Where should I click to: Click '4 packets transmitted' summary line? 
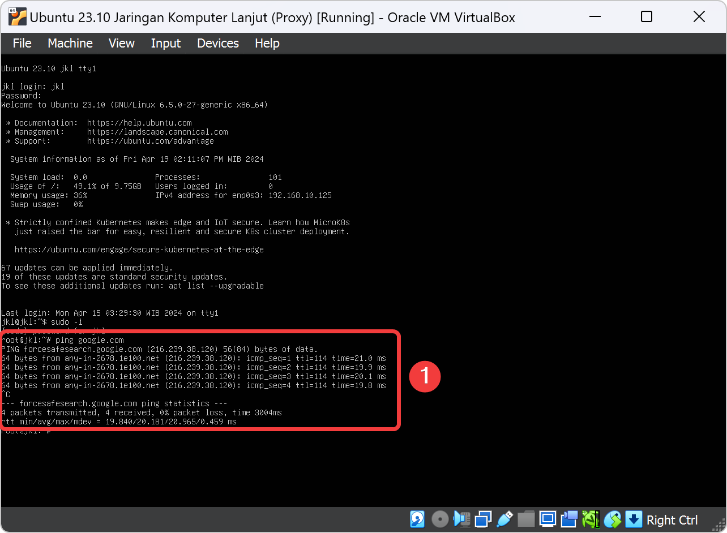[x=142, y=412]
